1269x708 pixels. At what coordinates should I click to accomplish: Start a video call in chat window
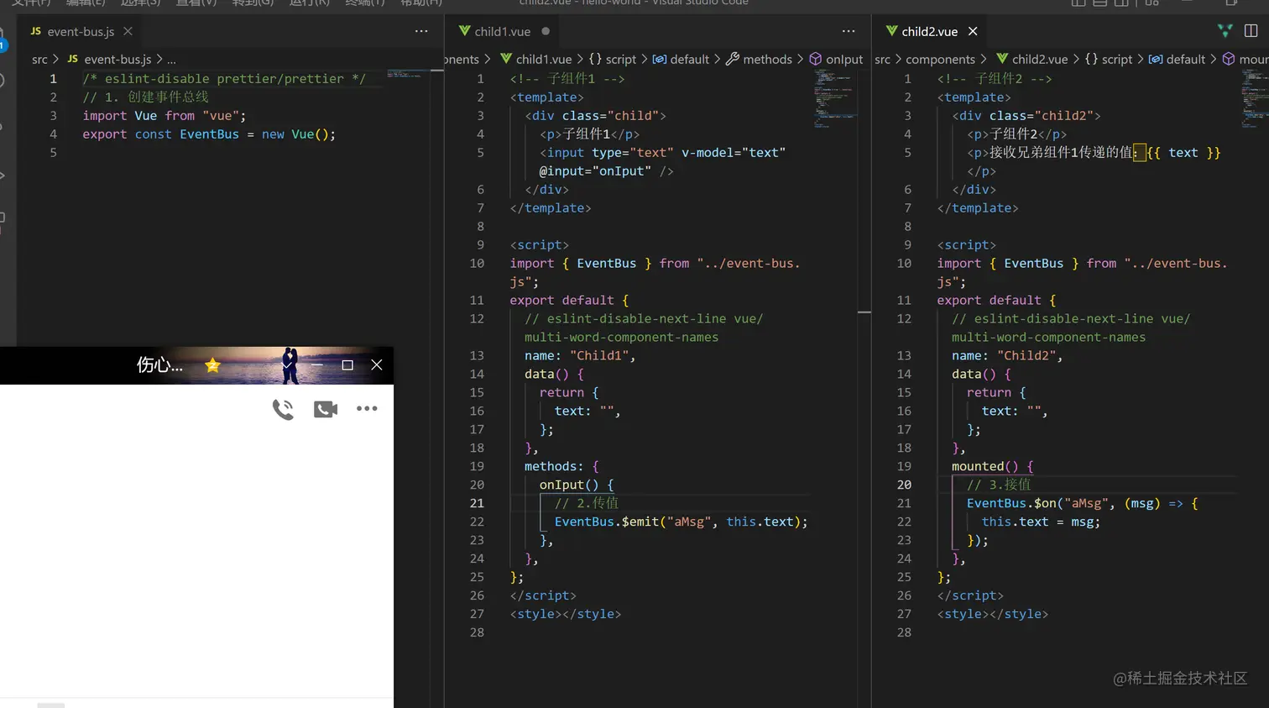[x=326, y=409]
